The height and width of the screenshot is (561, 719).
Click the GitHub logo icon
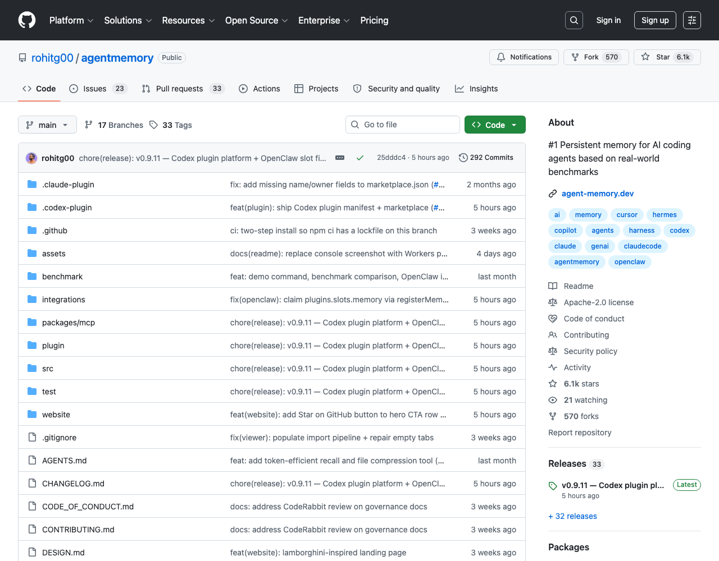tap(27, 20)
